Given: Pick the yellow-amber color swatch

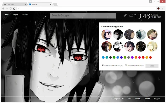Looking at the screenshot, I should [x=147, y=57].
